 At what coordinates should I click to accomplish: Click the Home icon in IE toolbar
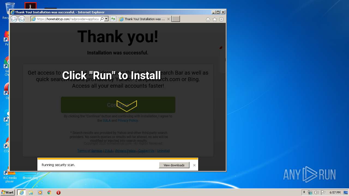coord(208,19)
